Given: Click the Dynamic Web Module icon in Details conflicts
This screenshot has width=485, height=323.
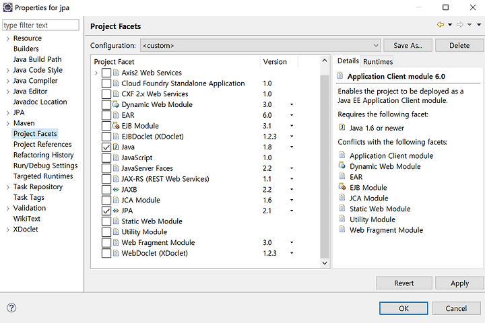Looking at the screenshot, I should click(342, 166).
